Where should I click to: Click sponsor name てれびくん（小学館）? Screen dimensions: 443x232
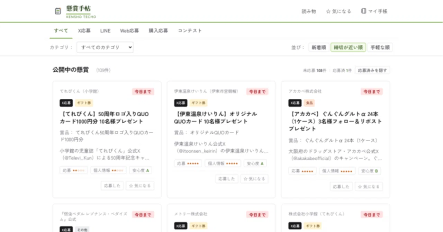(x=80, y=91)
